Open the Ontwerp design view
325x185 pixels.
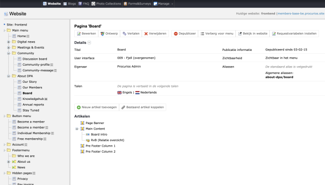[110, 34]
